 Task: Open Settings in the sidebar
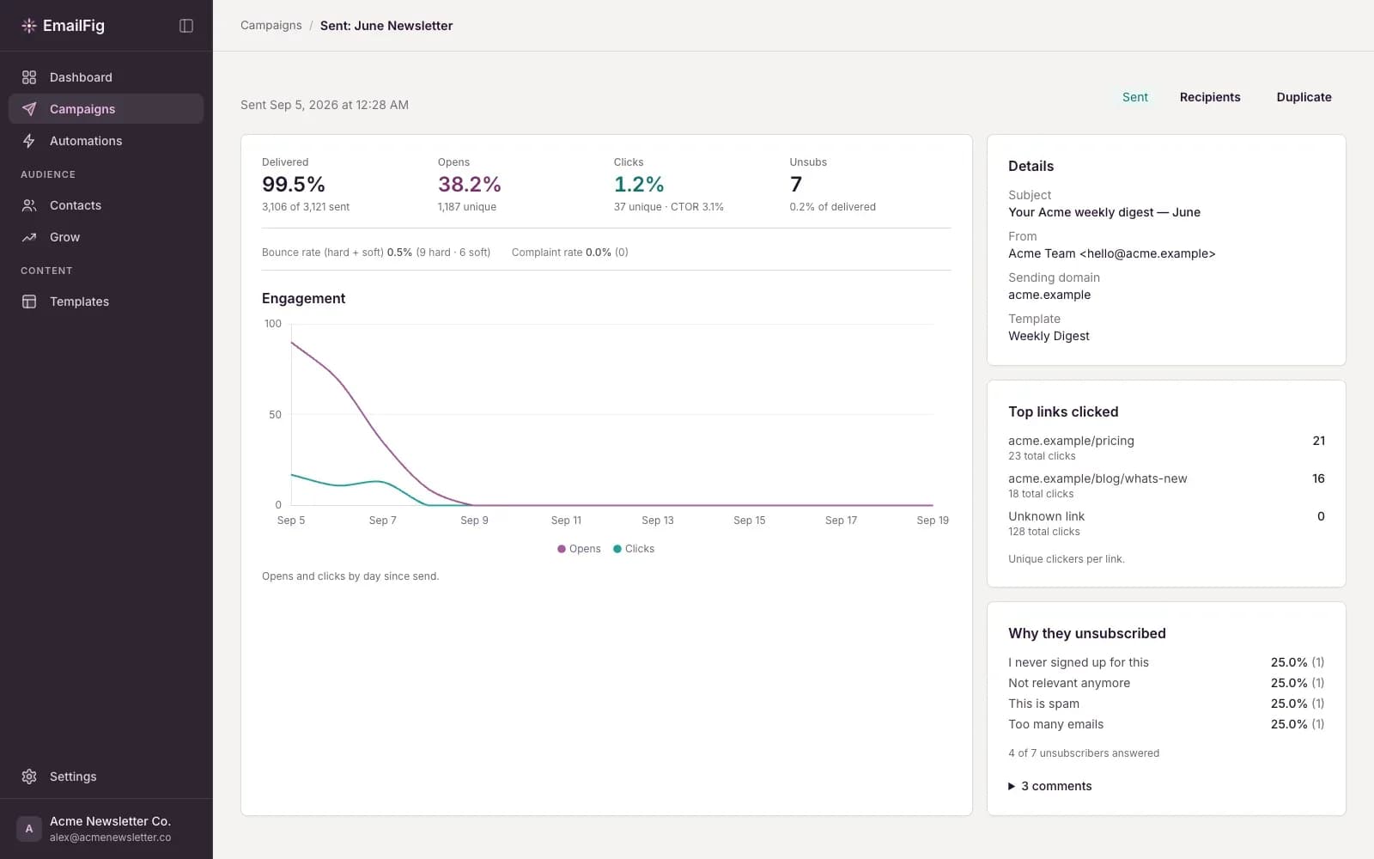pos(106,777)
